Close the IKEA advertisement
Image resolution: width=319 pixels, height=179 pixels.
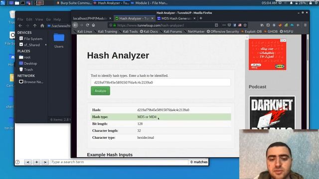click(285, 40)
